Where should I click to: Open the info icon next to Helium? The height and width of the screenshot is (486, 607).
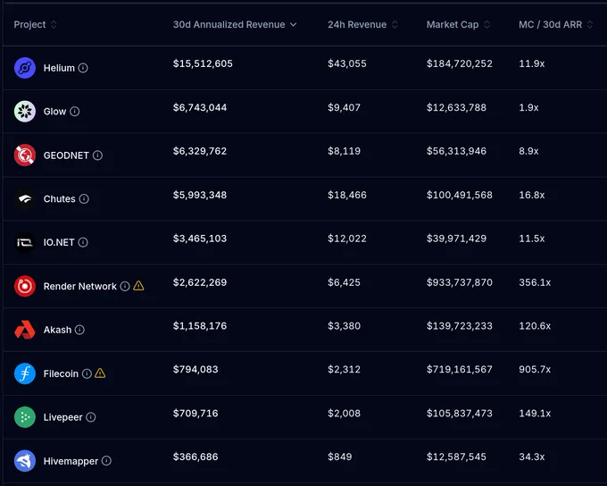tap(83, 68)
